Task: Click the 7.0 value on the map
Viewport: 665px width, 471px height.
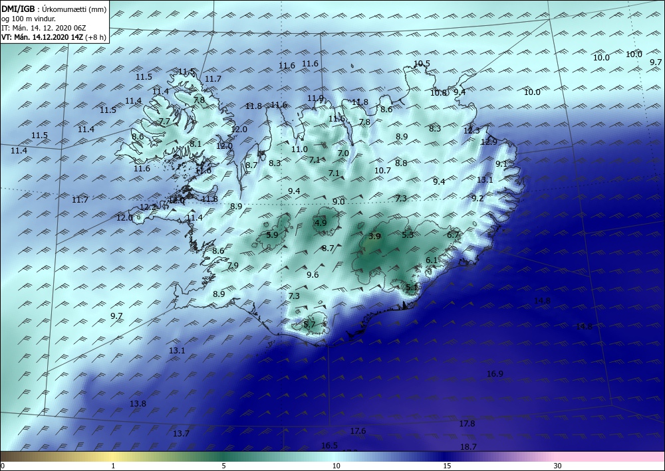Action: coord(343,153)
